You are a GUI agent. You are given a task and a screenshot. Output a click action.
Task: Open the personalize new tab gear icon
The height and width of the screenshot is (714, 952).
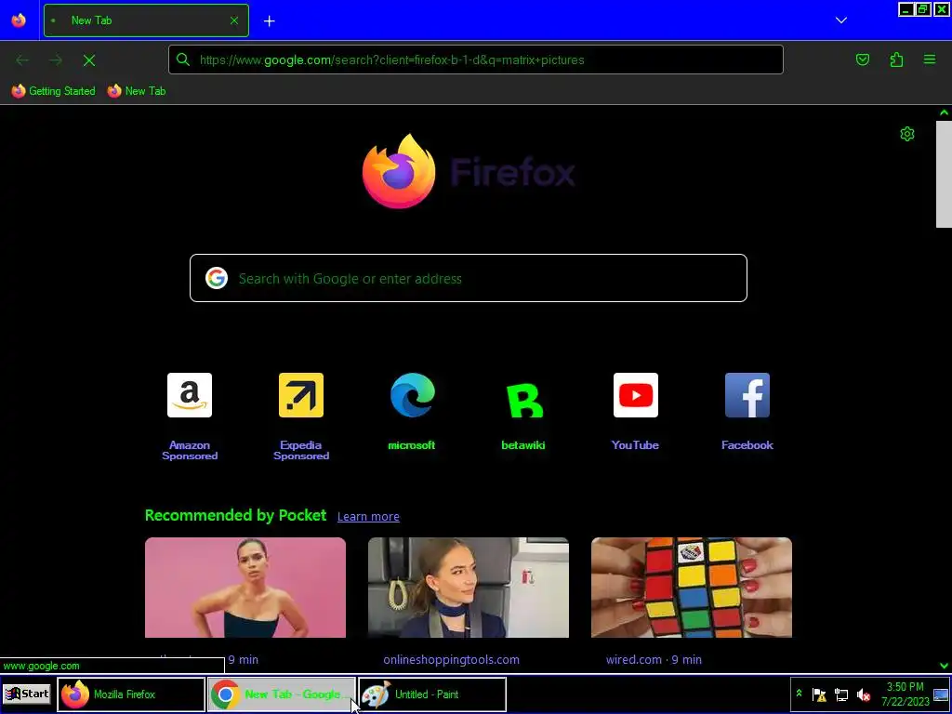pyautogui.click(x=907, y=134)
